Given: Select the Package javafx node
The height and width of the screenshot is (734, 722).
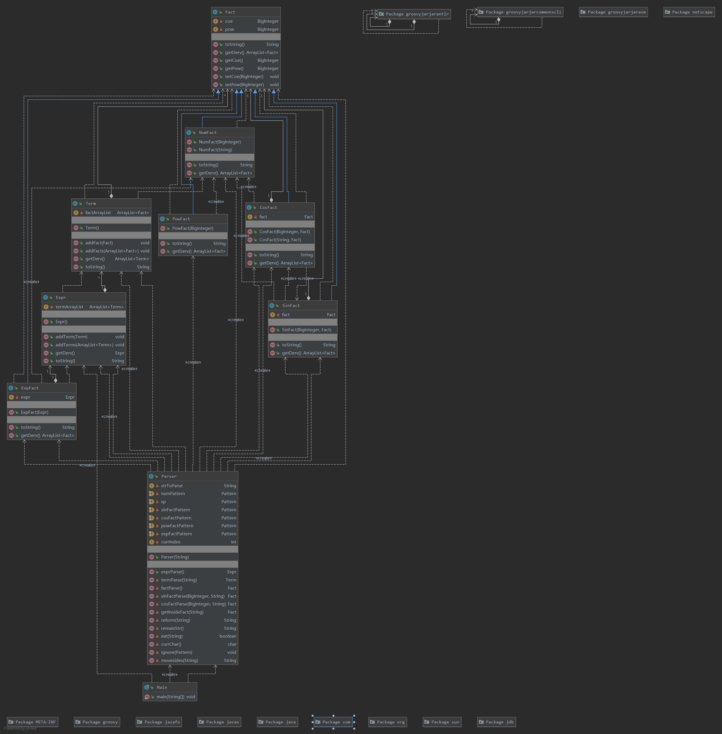Looking at the screenshot, I should tap(159, 722).
